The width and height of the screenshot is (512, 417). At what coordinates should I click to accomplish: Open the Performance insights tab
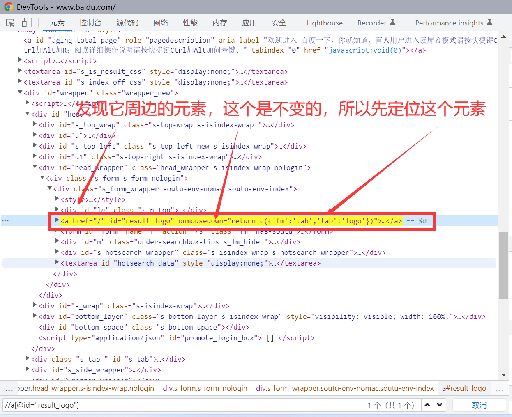click(x=453, y=23)
